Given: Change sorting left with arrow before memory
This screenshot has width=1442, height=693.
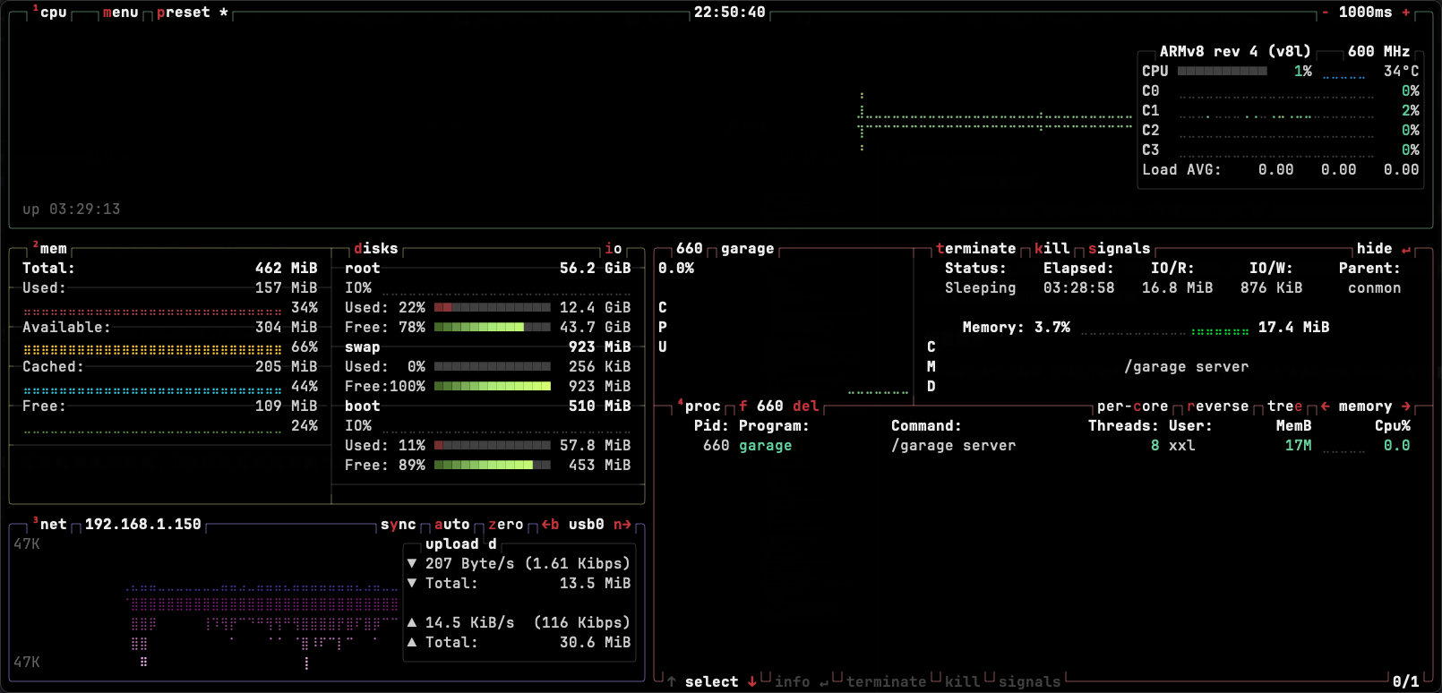Looking at the screenshot, I should [x=1326, y=406].
